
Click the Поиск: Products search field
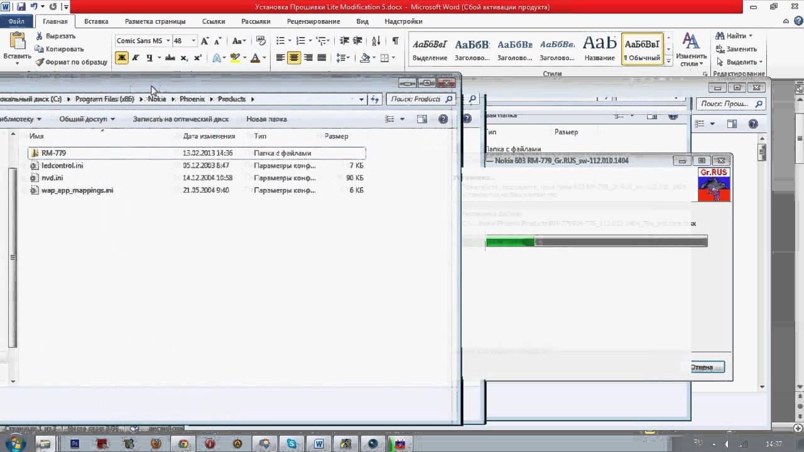[421, 99]
